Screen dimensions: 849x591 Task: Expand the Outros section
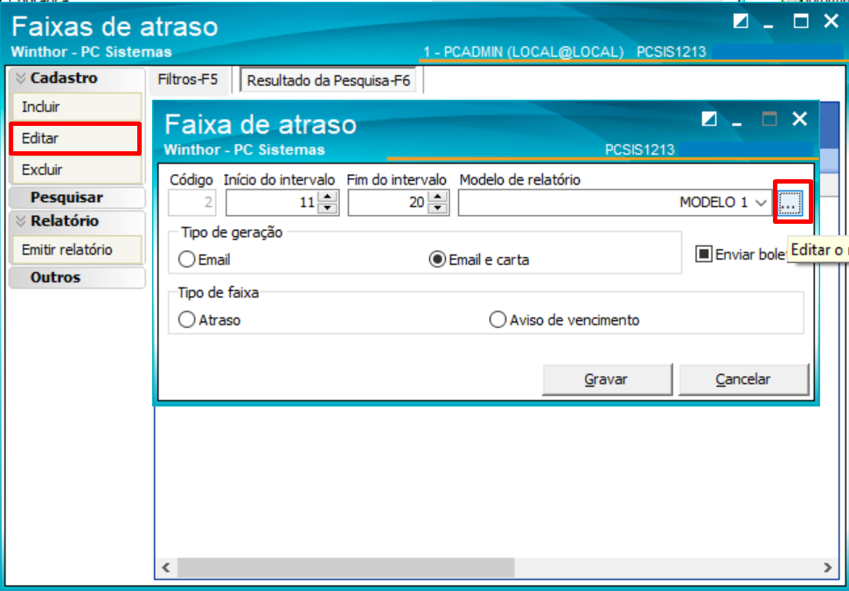pyautogui.click(x=77, y=278)
